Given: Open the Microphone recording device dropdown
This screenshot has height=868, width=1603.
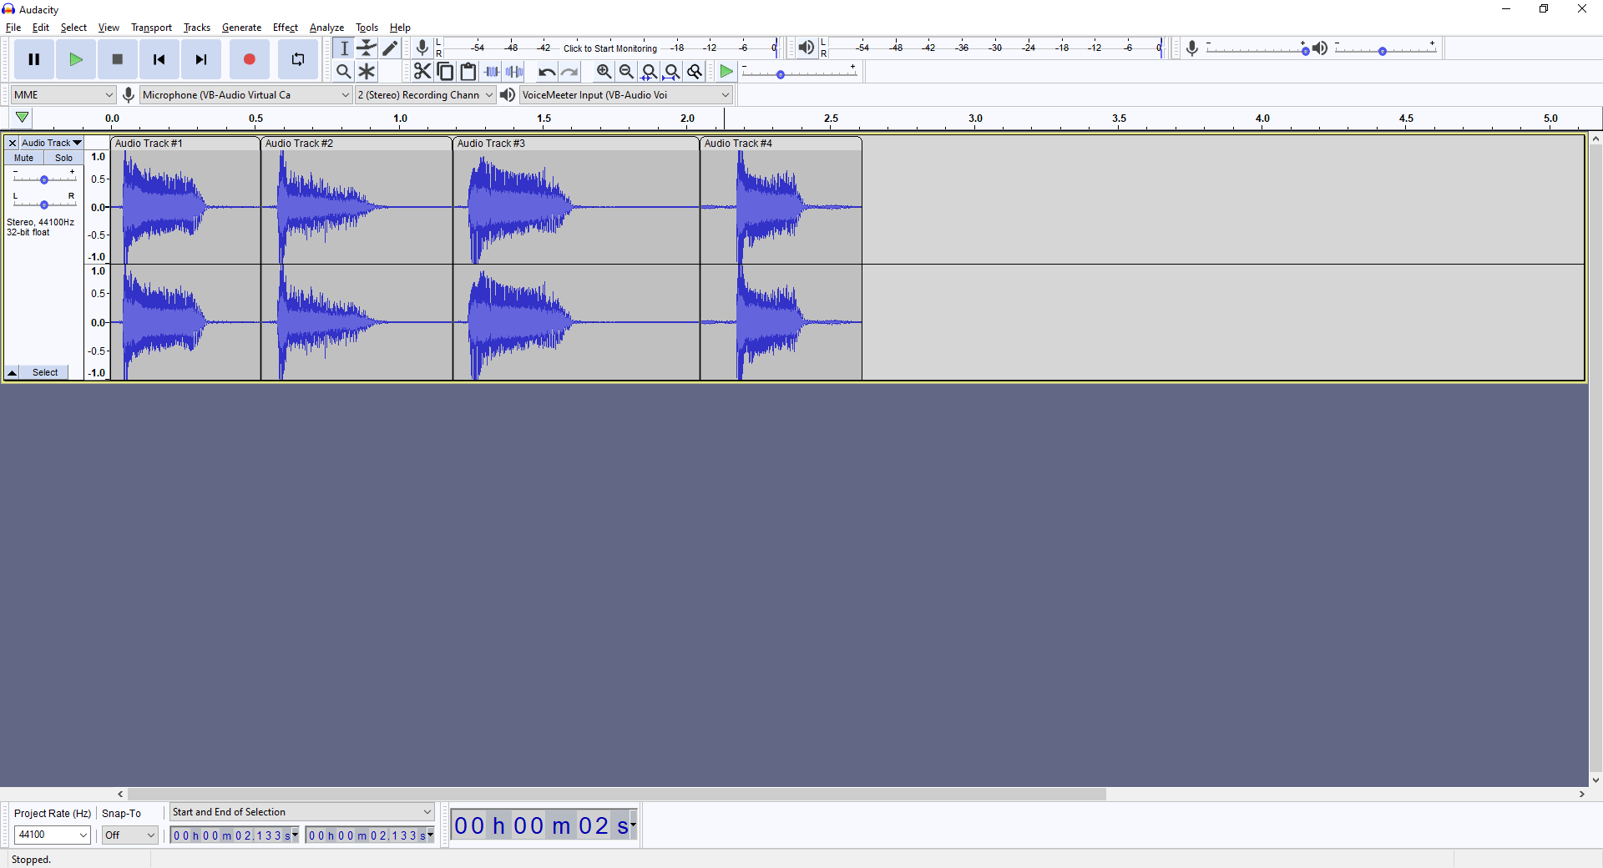Looking at the screenshot, I should [x=246, y=95].
